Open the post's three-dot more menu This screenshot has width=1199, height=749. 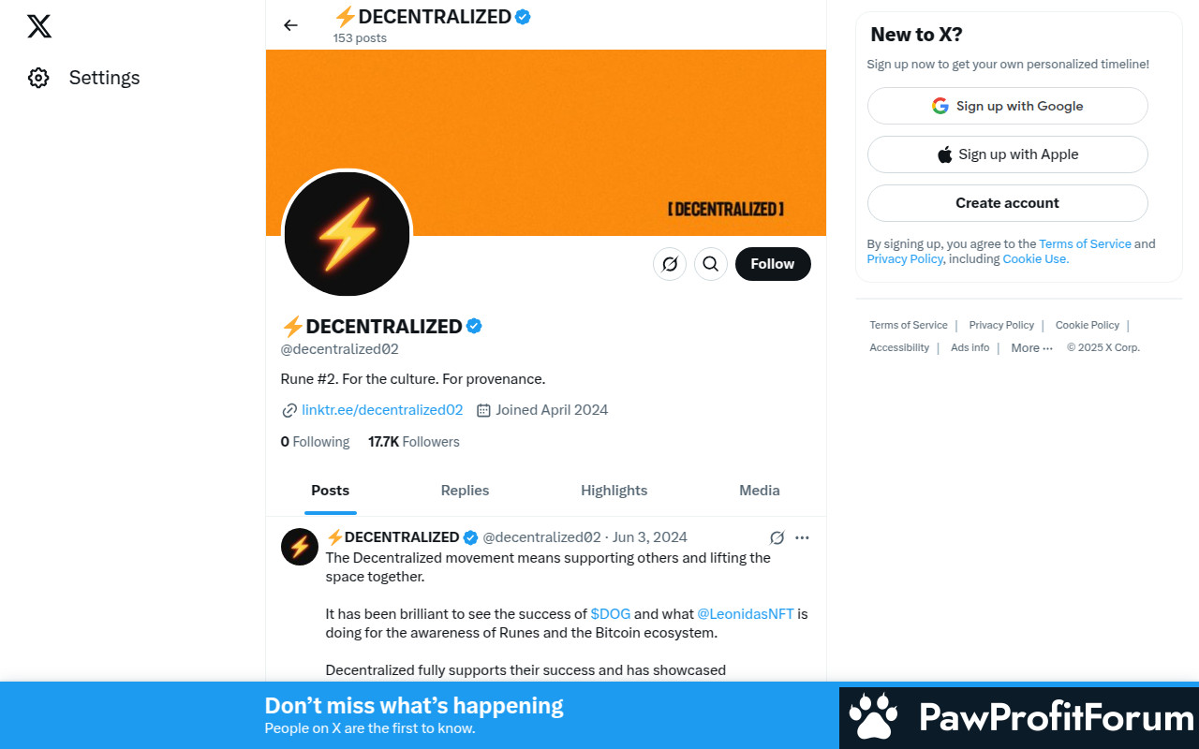[x=802, y=537]
